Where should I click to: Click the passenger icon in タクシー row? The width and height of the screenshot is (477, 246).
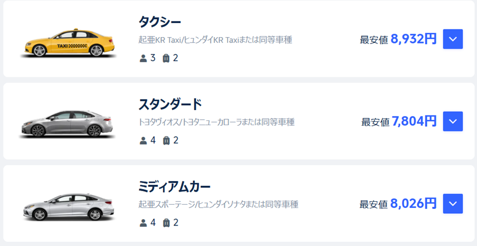143,58
